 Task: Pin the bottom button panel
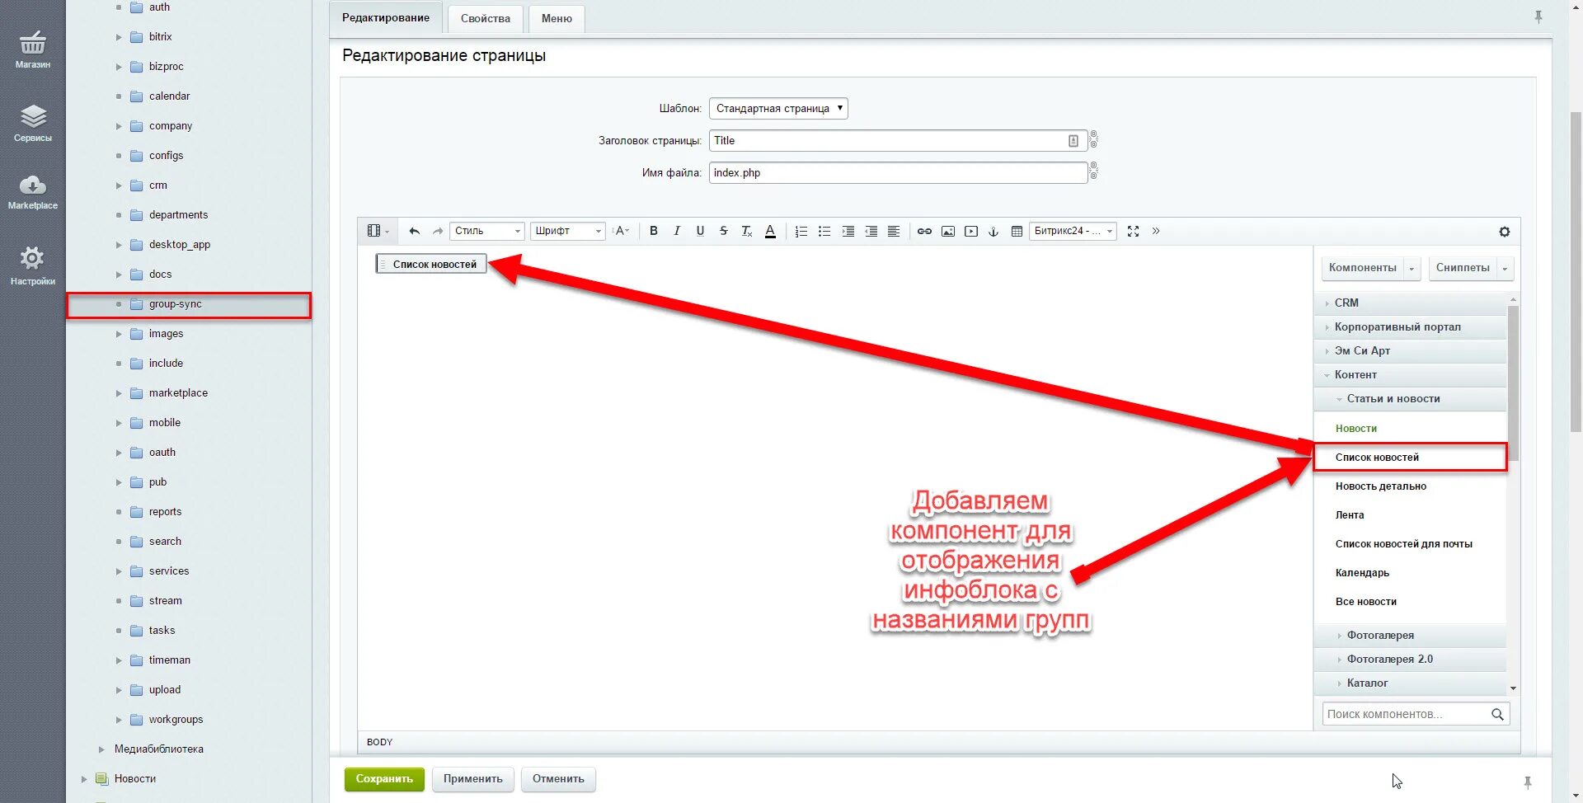point(1527,782)
